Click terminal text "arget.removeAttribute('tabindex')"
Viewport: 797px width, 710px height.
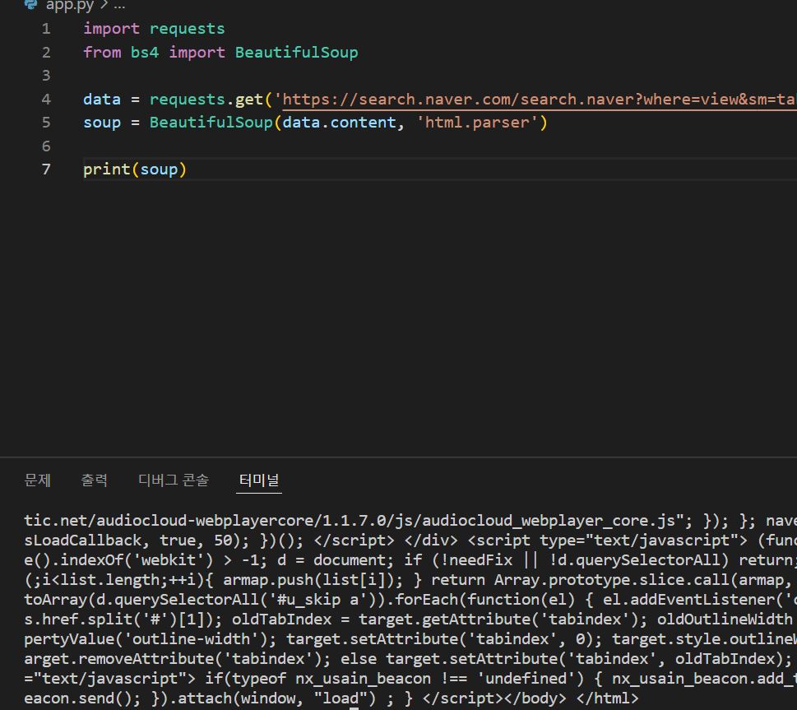[172, 659]
